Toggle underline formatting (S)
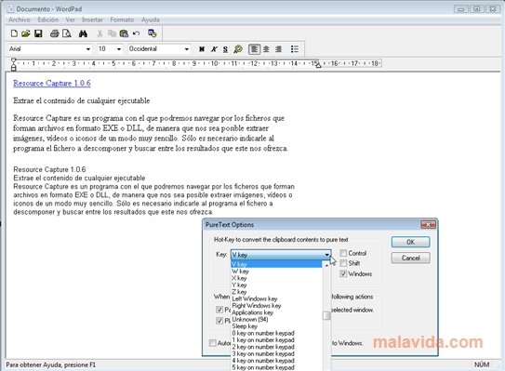Viewport: 505px width, 371px height. 225,49
